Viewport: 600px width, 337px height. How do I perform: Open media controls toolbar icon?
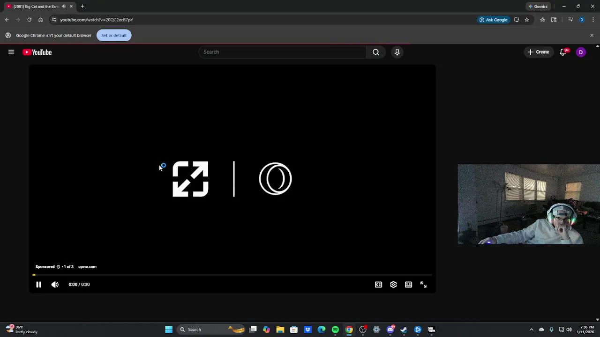coord(570,20)
